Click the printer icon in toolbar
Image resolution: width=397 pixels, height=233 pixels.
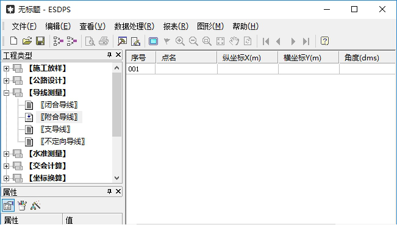(104, 41)
